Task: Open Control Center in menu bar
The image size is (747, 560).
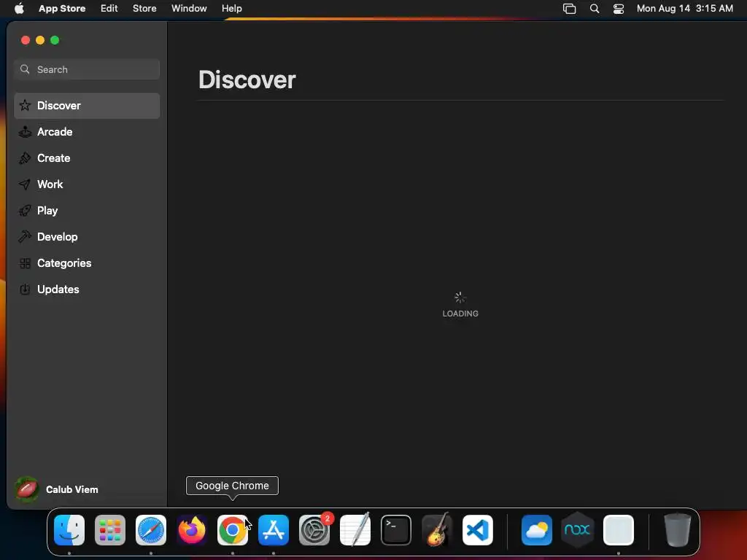Action: (x=619, y=8)
